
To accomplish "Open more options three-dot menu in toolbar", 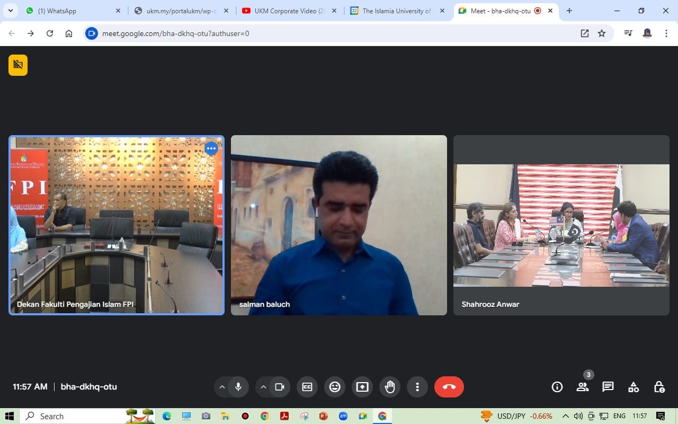I will [x=417, y=387].
